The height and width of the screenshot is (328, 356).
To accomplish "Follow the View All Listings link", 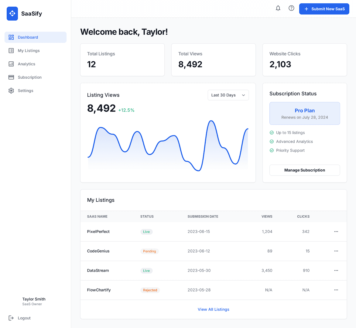I will click(x=213, y=309).
